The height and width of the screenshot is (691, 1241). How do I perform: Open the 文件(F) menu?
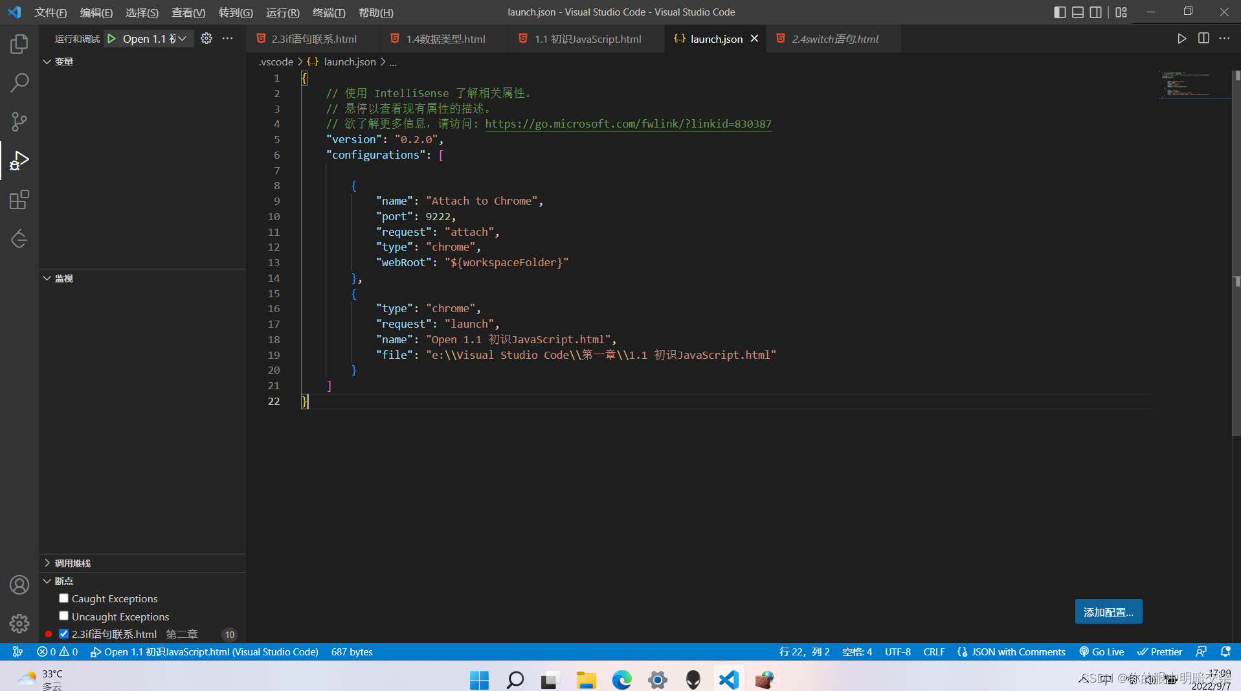(x=50, y=12)
